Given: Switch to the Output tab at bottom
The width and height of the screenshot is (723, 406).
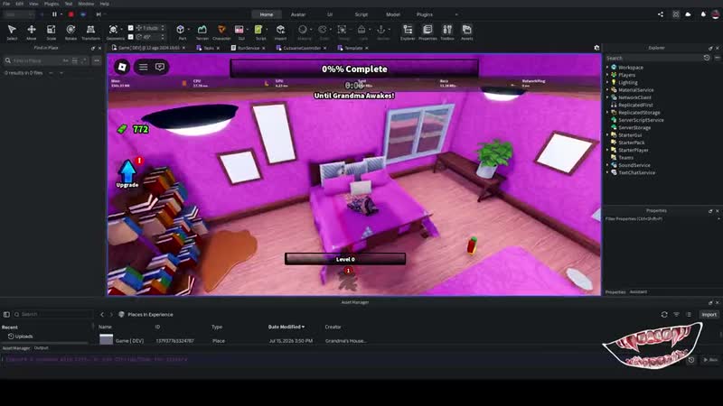Looking at the screenshot, I should point(41,348).
